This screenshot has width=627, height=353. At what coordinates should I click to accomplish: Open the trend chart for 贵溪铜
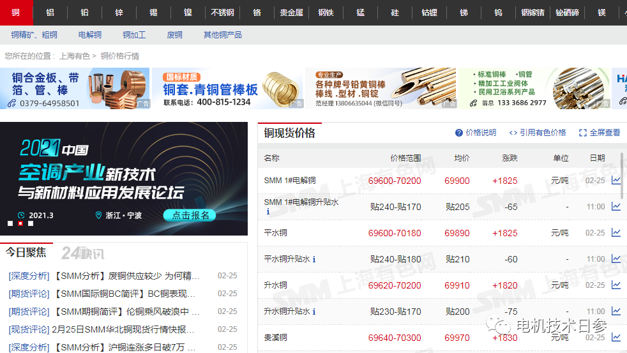616,338
